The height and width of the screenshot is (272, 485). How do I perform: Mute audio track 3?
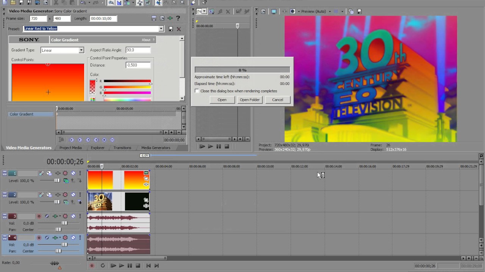point(73,216)
